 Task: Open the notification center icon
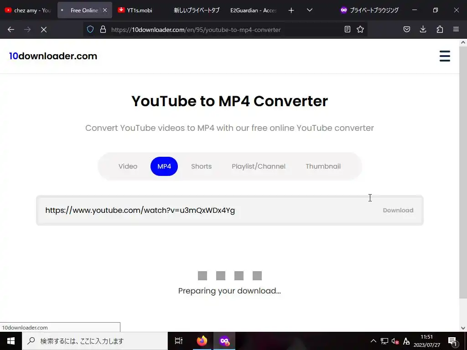(x=452, y=341)
